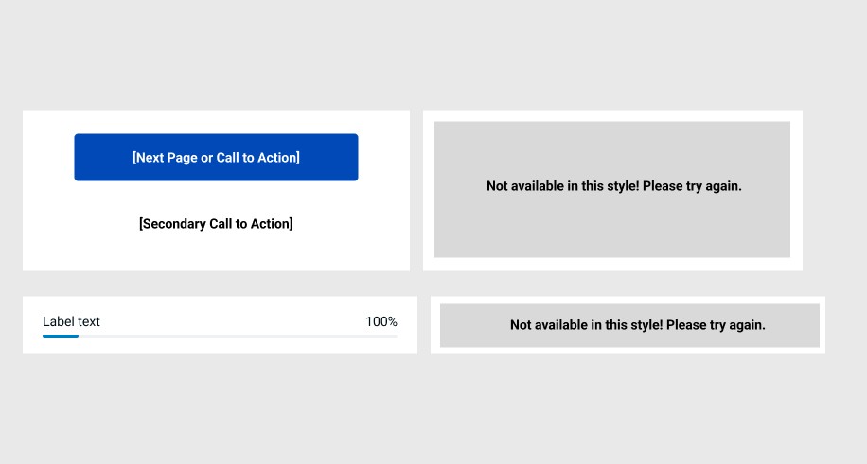Viewport: 867px width, 464px height.
Task: Click the short gray Not available banner
Action: pos(629,325)
